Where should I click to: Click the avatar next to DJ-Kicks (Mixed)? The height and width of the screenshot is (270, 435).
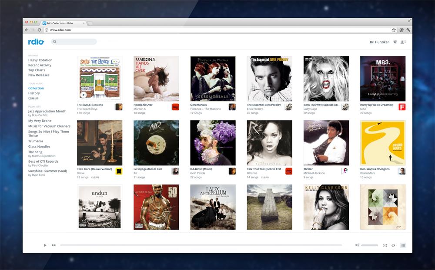coord(232,171)
